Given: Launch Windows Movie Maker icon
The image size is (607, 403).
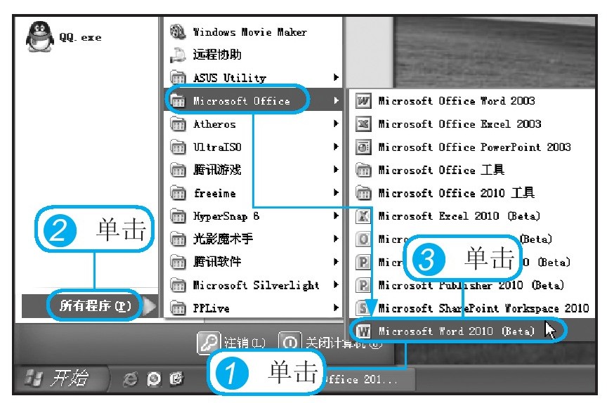Looking at the screenshot, I should (x=178, y=32).
